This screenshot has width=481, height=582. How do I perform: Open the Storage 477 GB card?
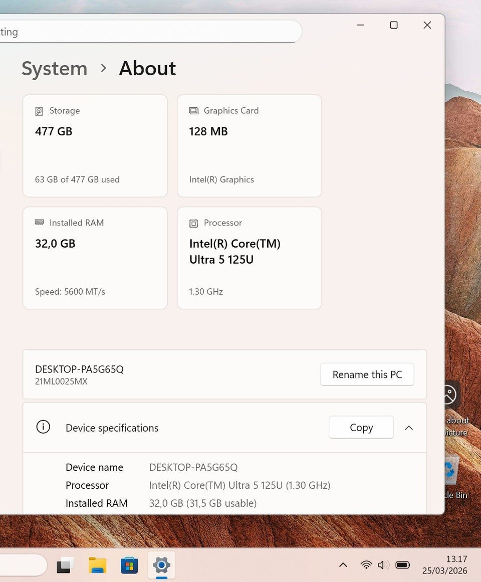click(95, 146)
